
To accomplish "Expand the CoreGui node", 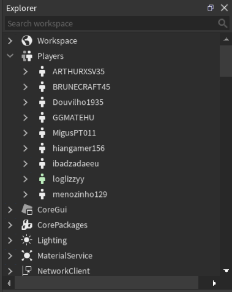I will click(x=10, y=210).
